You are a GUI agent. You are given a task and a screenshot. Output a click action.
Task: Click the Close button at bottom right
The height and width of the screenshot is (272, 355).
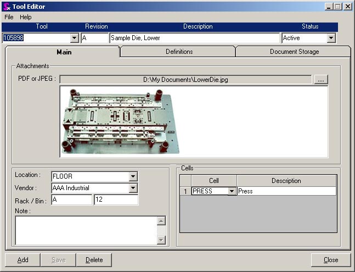(330, 260)
